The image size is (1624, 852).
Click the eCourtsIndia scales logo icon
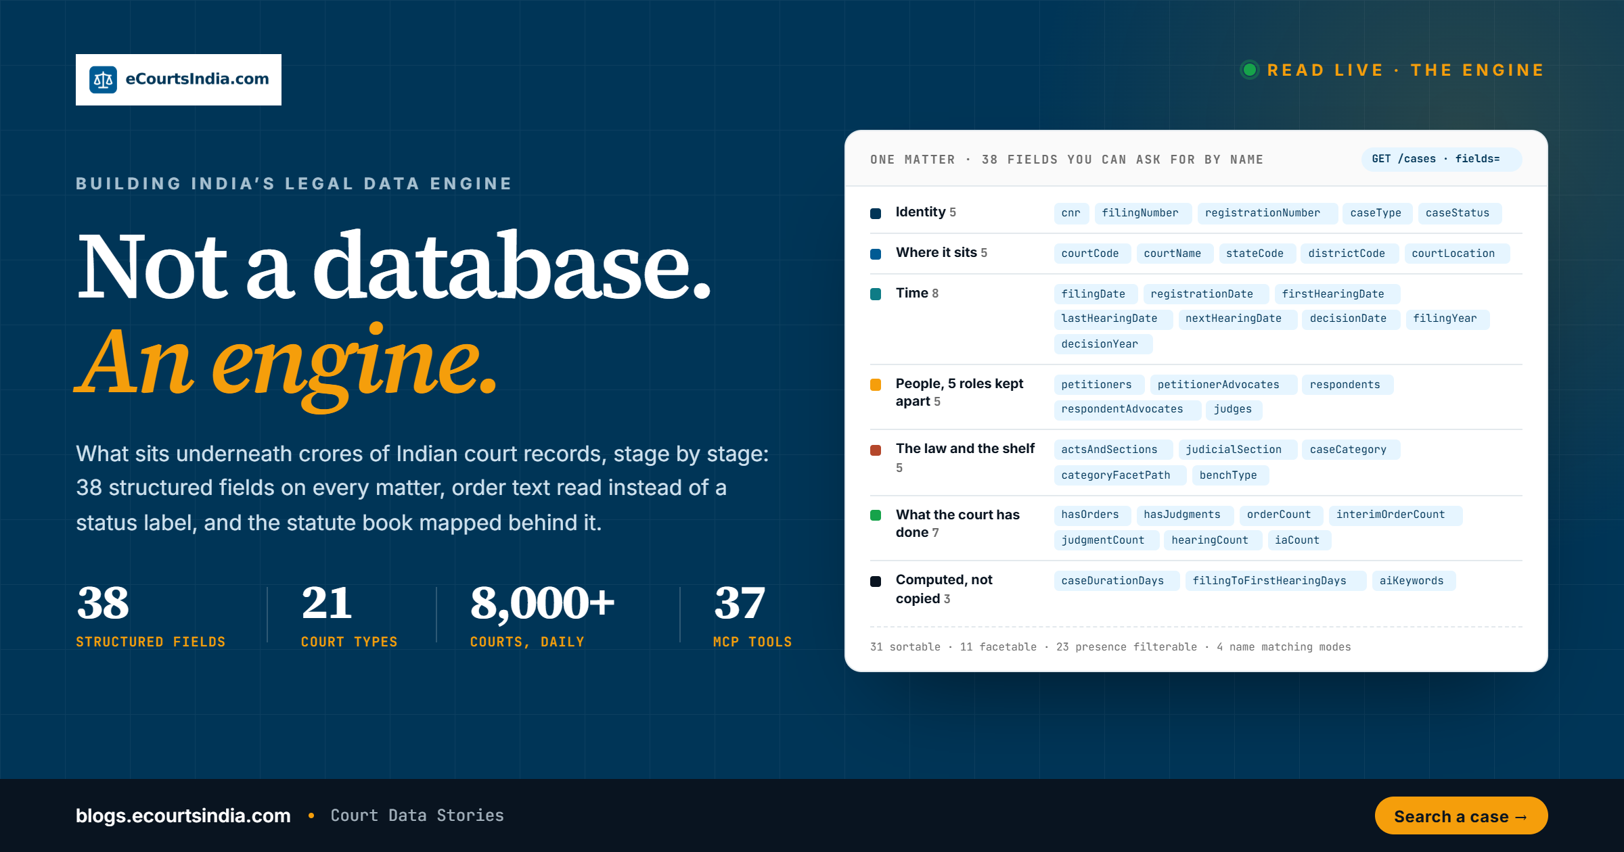[x=104, y=80]
